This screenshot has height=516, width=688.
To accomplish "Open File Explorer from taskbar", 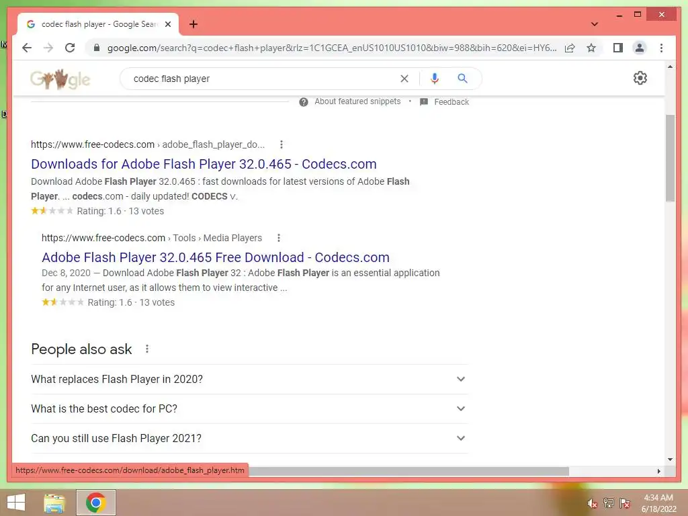I will (54, 503).
